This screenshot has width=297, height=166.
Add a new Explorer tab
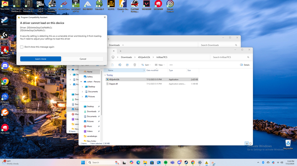click(121, 51)
